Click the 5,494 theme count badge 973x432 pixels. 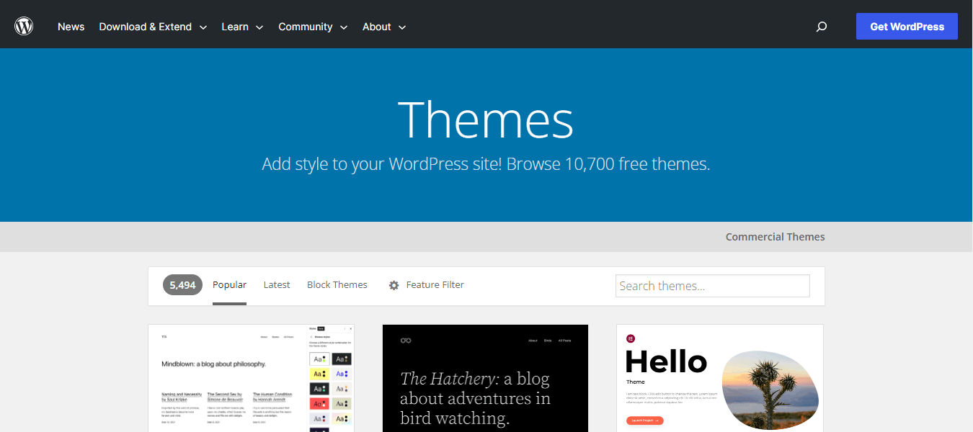[182, 285]
